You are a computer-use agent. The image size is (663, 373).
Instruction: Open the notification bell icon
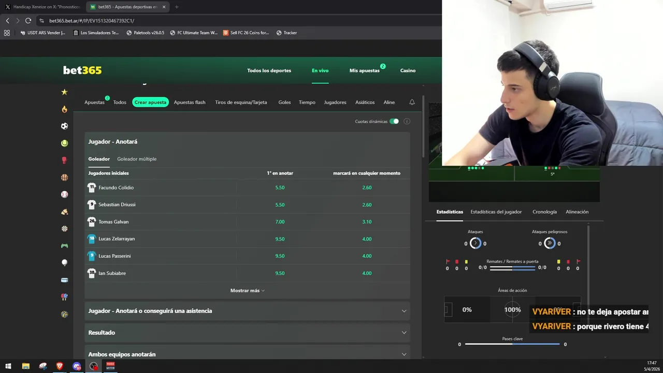coord(412,102)
